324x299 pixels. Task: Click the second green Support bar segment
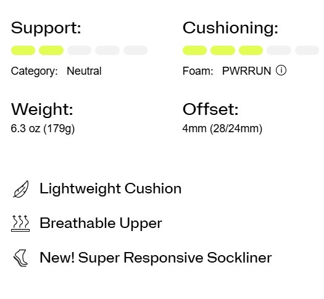click(x=51, y=51)
